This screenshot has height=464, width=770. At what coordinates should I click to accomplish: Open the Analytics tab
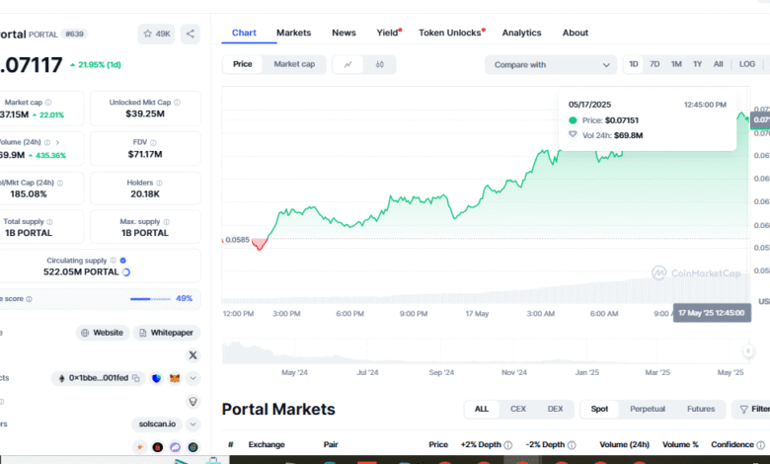[521, 33]
